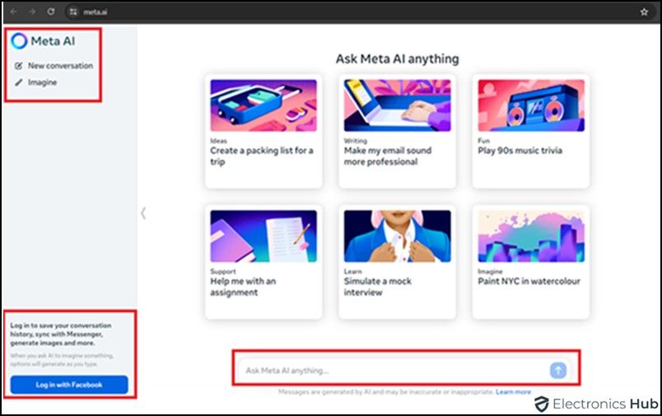Click the Meta AI ring logo
The height and width of the screenshot is (416, 662).
pos(20,41)
